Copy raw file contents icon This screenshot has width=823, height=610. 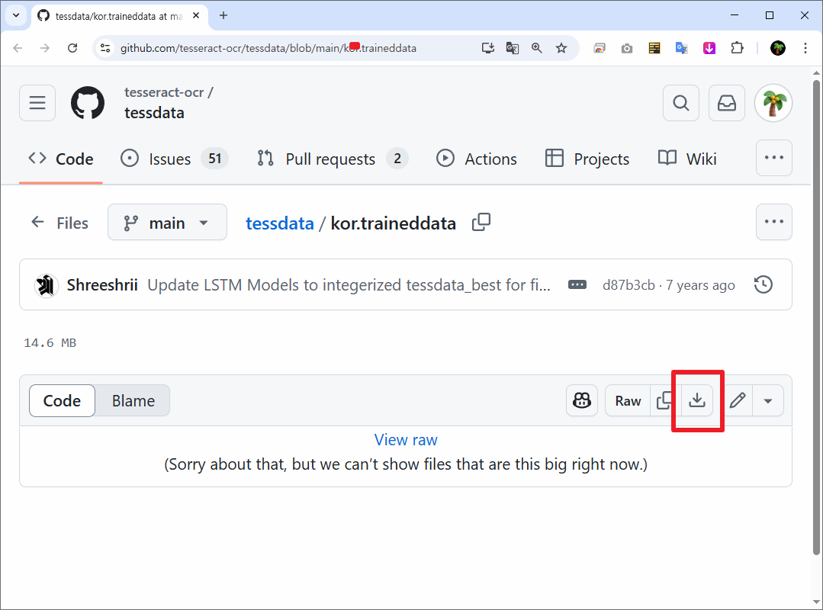[666, 401]
